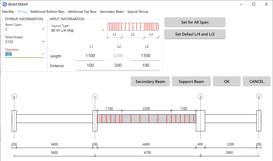Click the BEAM REBAR app icon
Screen dimensions: 273x161
click(x=4, y=4)
